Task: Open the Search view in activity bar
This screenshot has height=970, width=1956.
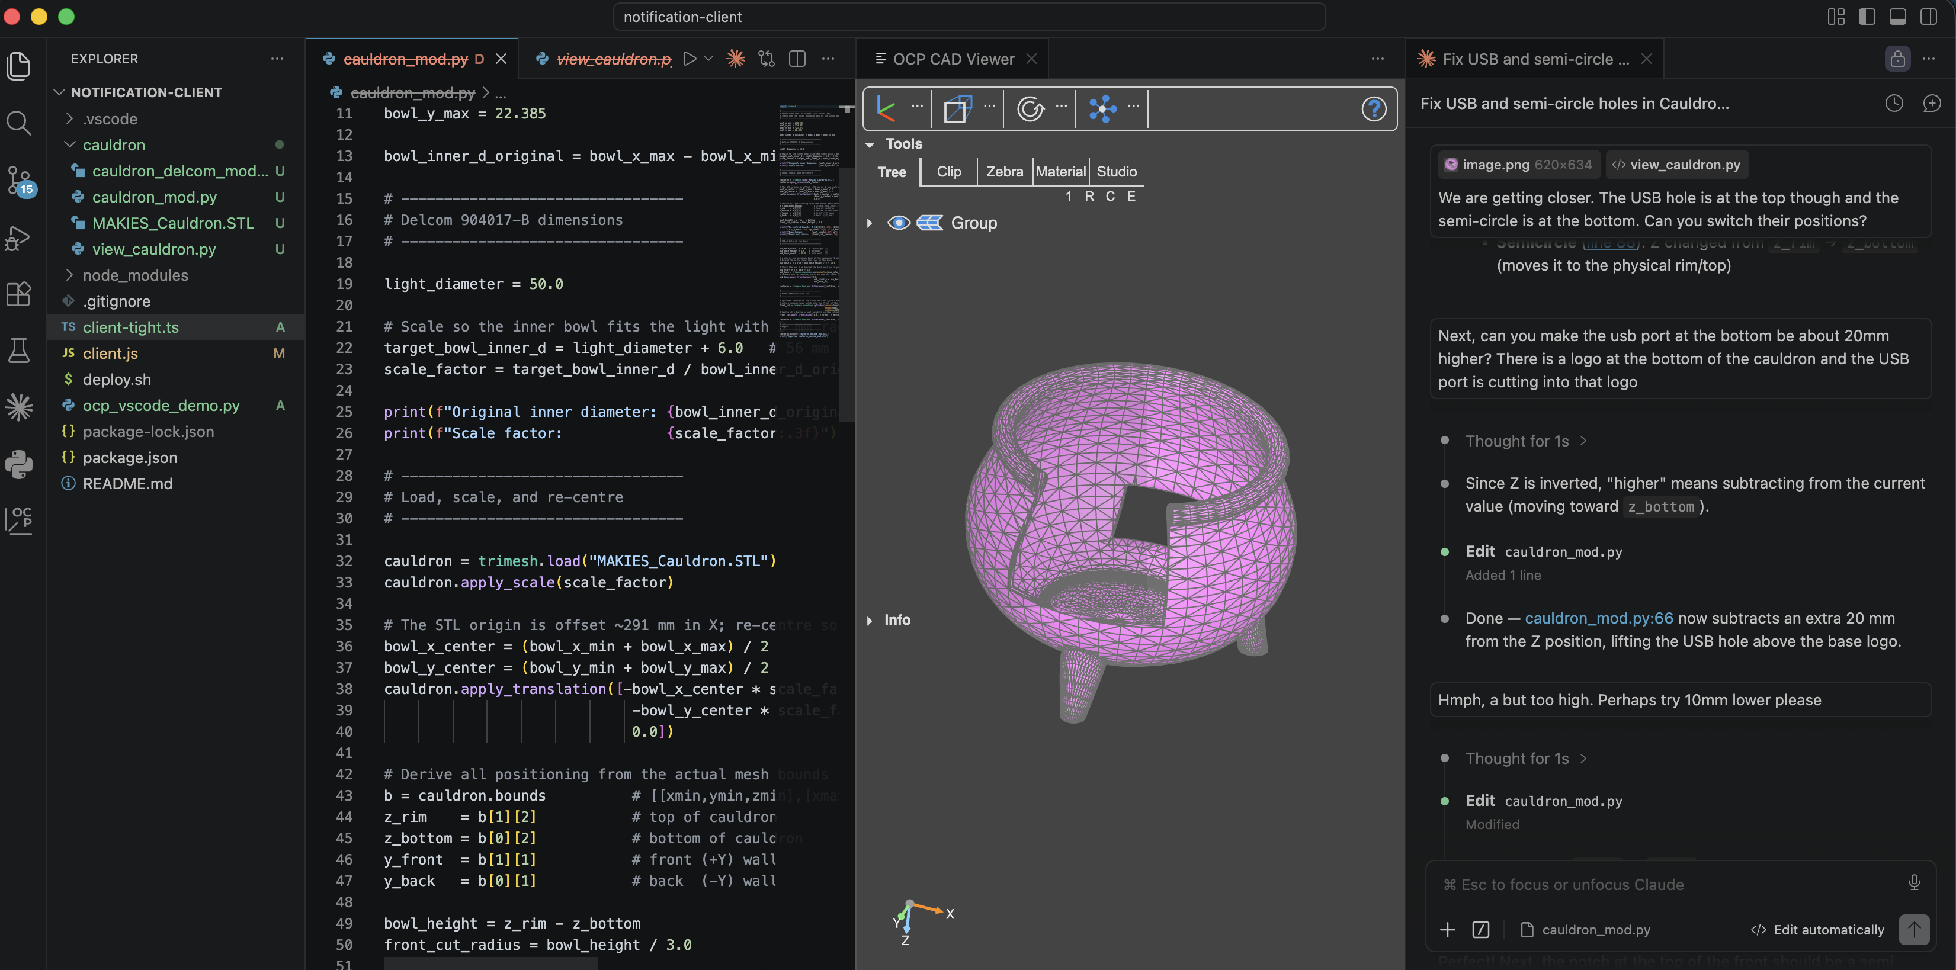Action: (x=19, y=123)
